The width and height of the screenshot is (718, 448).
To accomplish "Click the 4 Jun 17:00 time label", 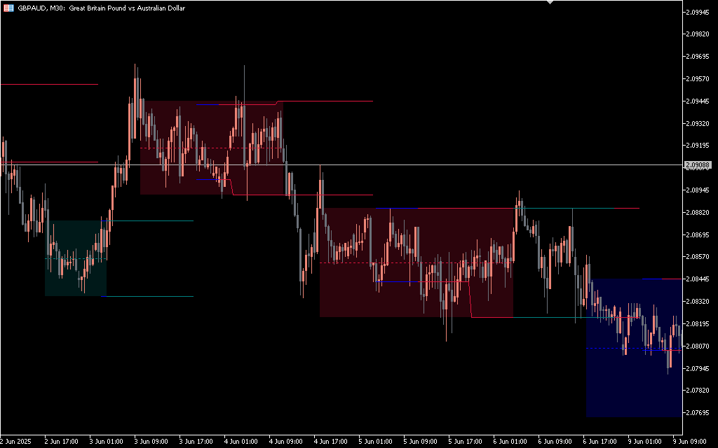I will 332,442.
